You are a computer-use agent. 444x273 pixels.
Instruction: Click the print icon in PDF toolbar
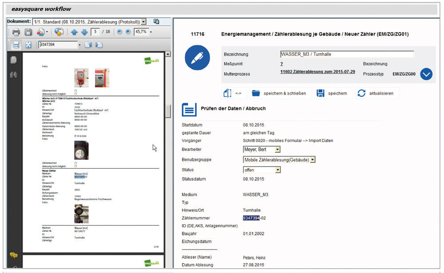click(16, 32)
